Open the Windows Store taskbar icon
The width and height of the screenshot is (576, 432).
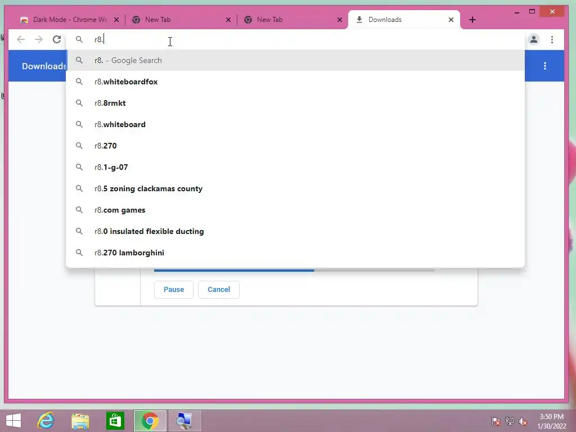115,421
